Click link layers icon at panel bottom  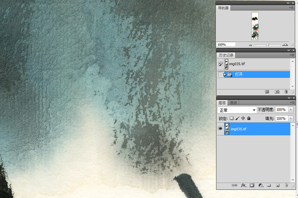(234, 185)
